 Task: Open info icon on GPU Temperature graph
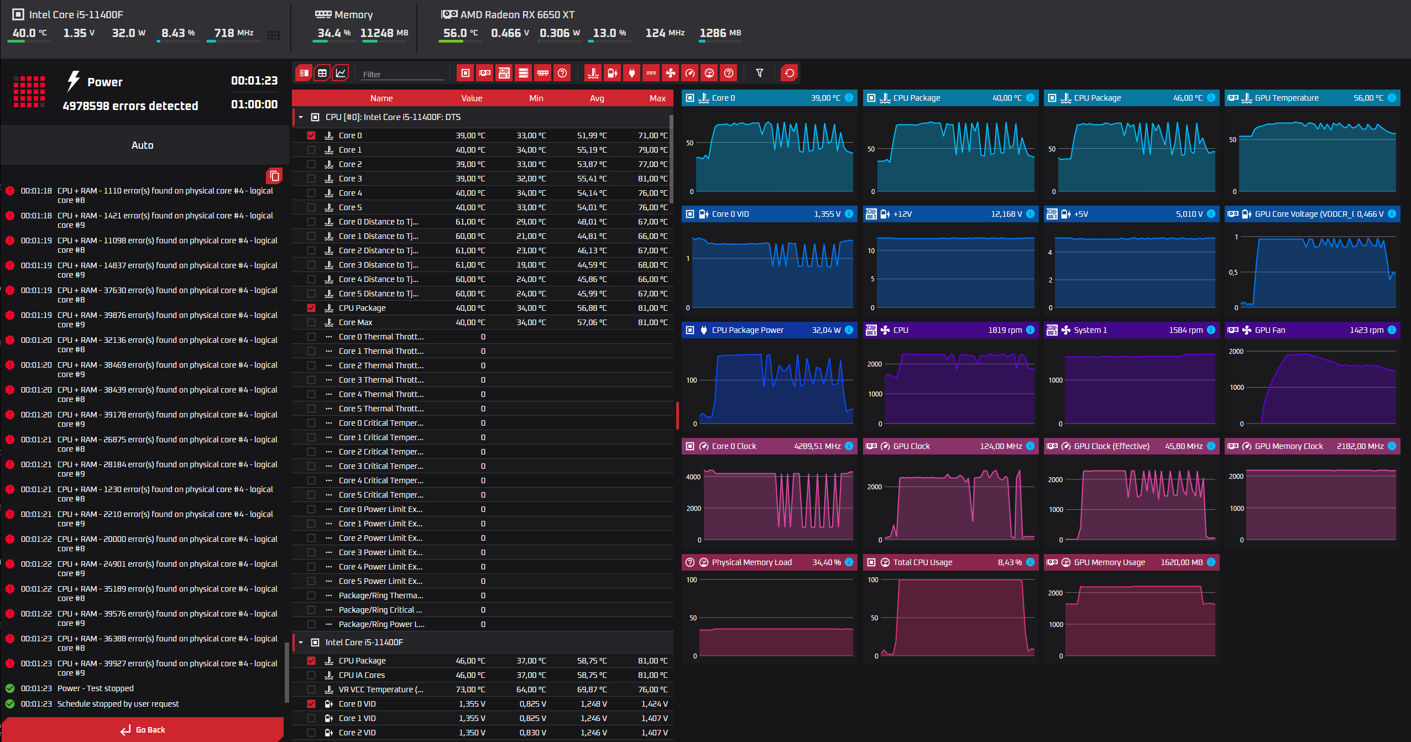1392,98
